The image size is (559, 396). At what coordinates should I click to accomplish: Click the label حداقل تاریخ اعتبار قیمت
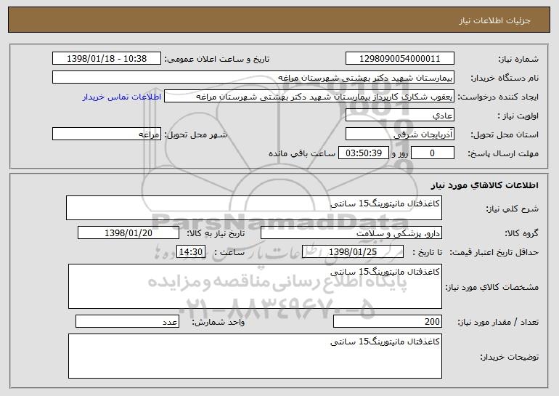[494, 253]
